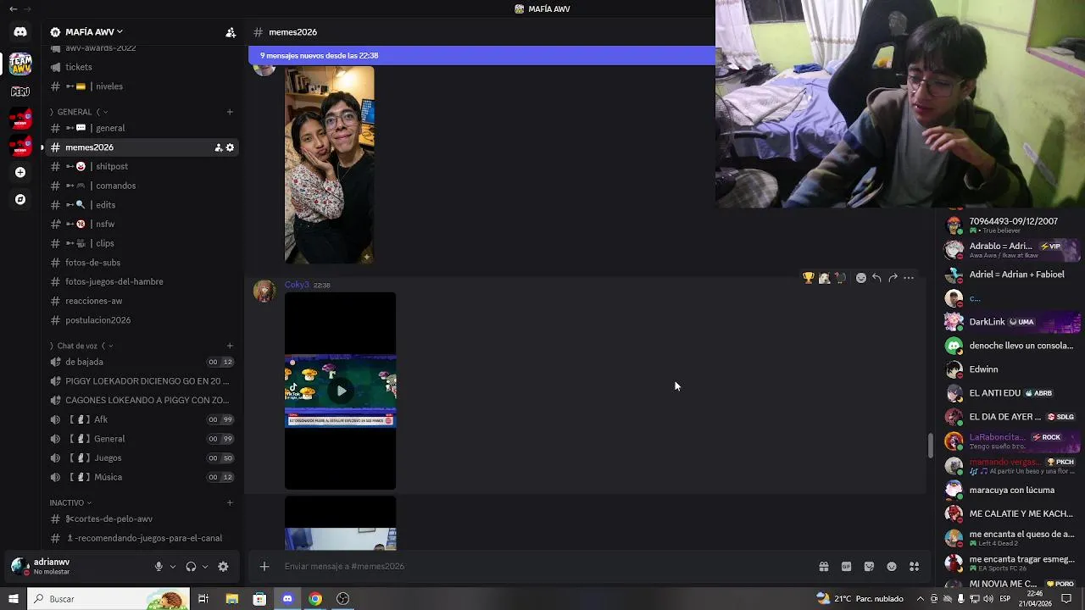Screen dimensions: 1085x610
Task: Collapse Chat de voz category
Action: [81, 346]
